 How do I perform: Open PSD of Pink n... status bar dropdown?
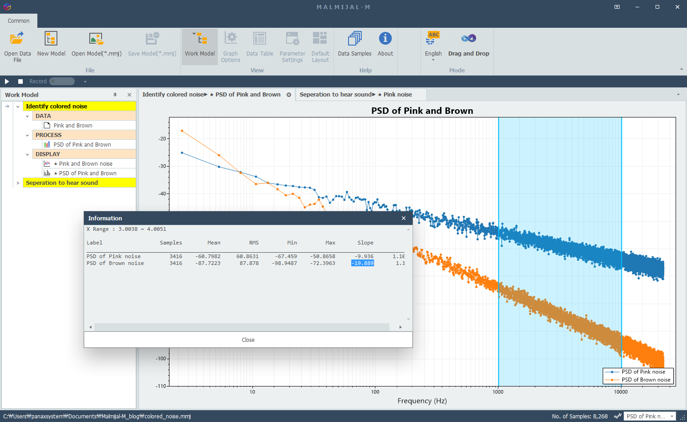point(650,416)
